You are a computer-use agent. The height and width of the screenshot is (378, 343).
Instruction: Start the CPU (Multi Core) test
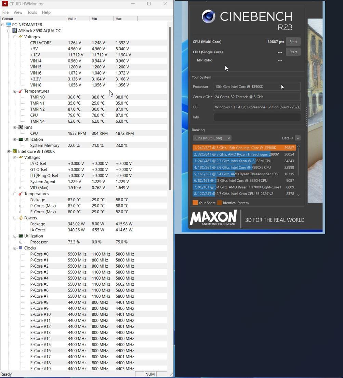[293, 42]
